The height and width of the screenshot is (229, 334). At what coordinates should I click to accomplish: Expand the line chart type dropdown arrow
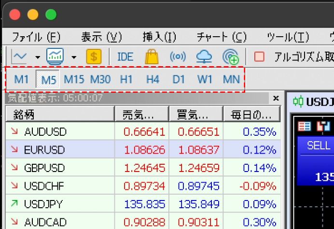tap(38, 57)
